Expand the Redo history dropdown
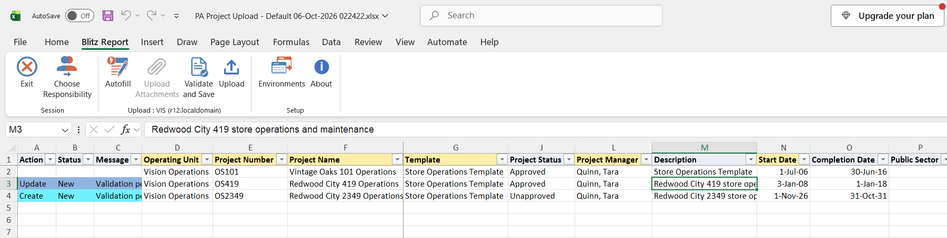Image resolution: width=947 pixels, height=238 pixels. (x=163, y=16)
